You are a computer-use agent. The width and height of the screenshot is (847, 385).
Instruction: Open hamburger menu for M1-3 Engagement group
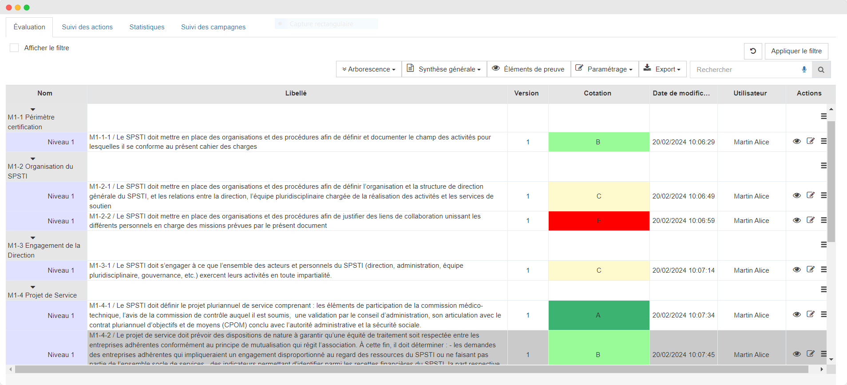click(x=823, y=245)
